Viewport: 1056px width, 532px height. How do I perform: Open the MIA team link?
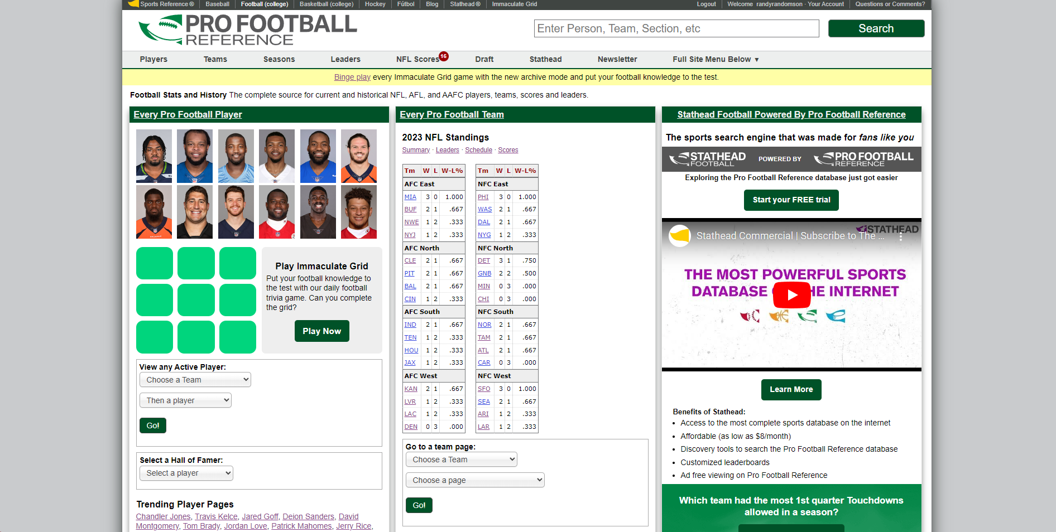pos(410,197)
